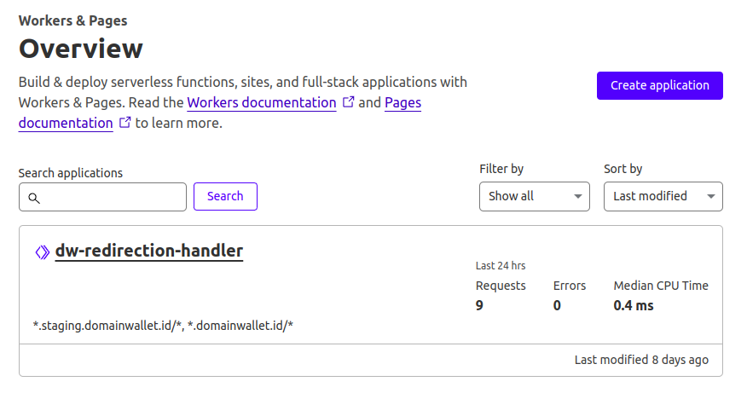Click the Requests count of 9
Image resolution: width=747 pixels, height=393 pixels.
(479, 305)
